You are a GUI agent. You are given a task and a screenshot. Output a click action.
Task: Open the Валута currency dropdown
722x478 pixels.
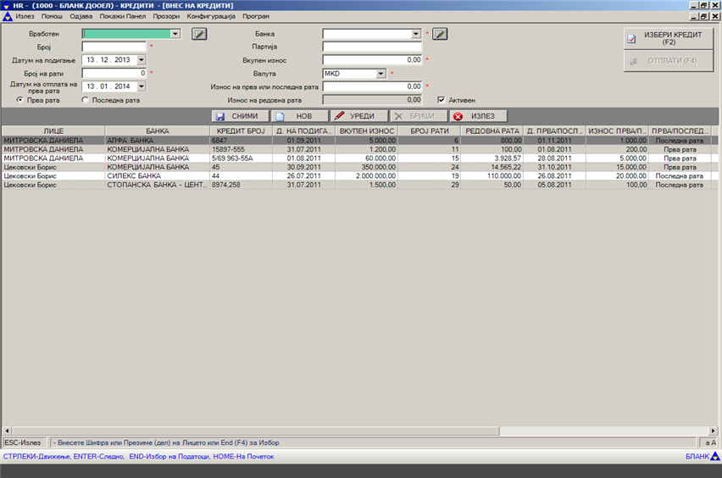(x=381, y=74)
